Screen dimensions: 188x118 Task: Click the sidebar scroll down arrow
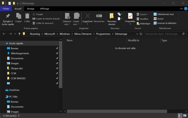[61, 111]
